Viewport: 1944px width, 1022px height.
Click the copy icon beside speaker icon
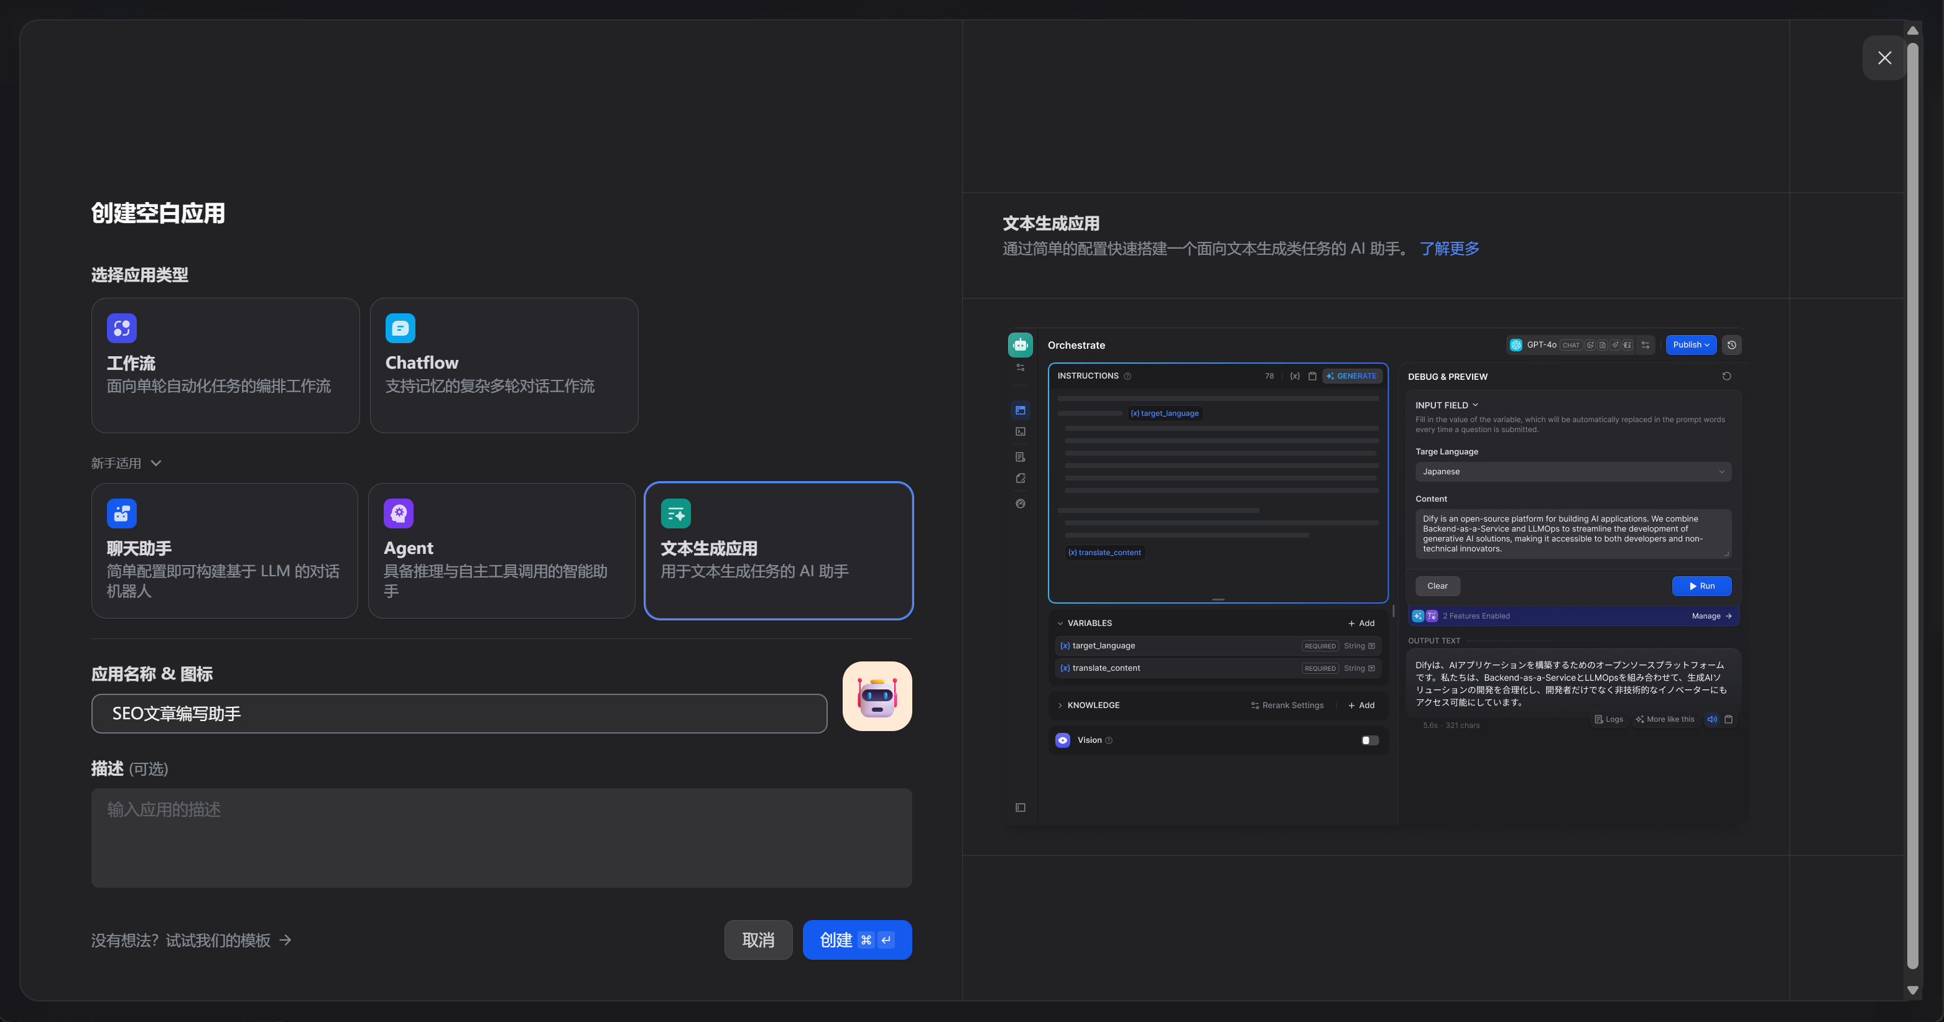click(x=1728, y=719)
